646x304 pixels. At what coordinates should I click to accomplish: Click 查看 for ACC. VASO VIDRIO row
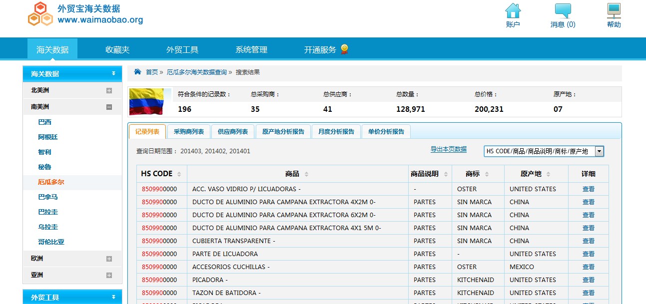(589, 189)
